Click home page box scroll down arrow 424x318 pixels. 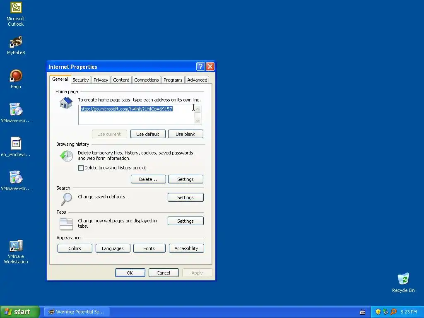198,121
